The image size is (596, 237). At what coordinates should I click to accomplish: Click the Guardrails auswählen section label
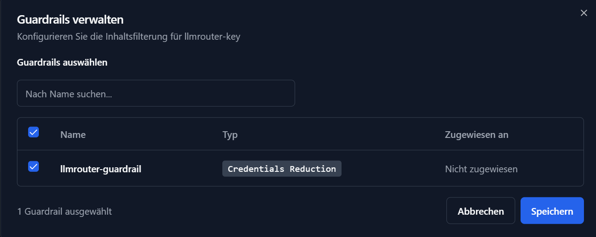62,62
